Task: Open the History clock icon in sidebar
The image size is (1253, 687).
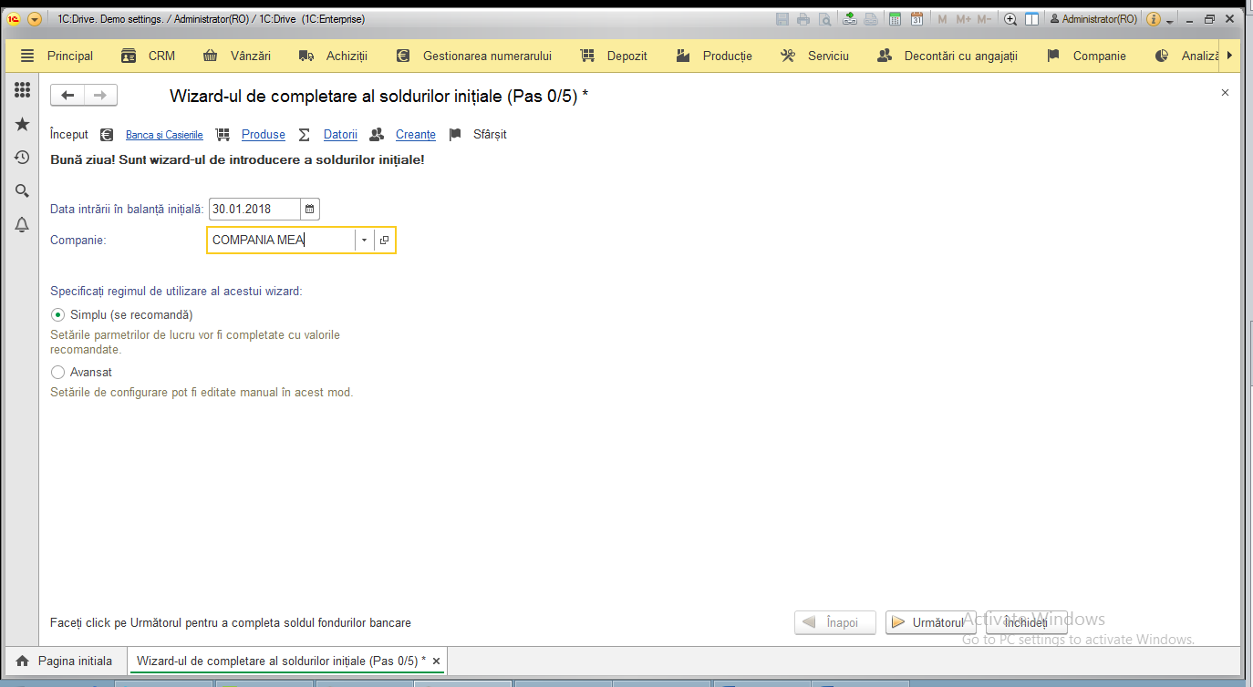Action: click(x=23, y=158)
